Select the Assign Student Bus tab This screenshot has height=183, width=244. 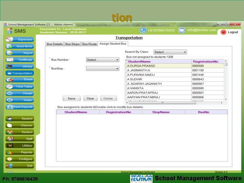[113, 44]
